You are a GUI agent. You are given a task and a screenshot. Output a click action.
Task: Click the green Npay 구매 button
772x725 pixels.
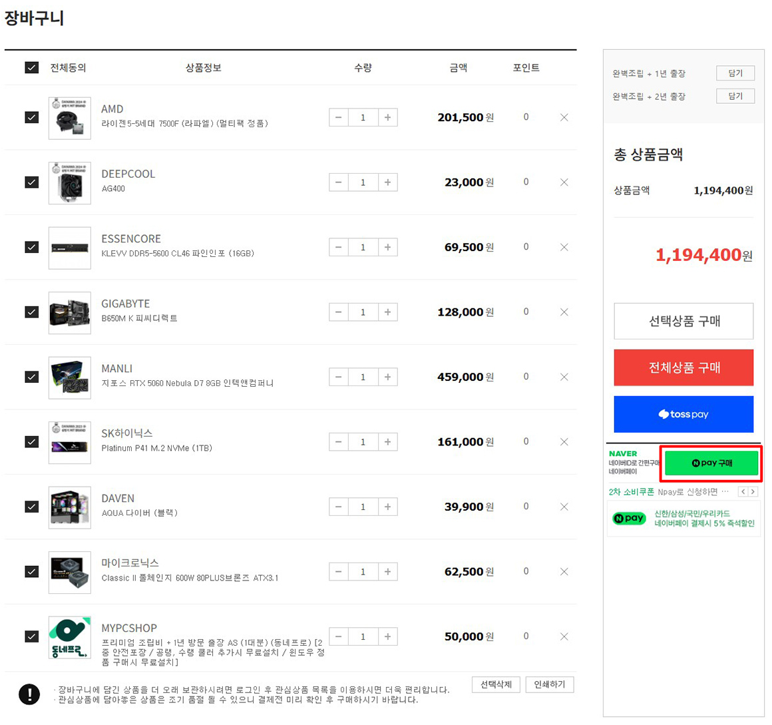click(711, 463)
